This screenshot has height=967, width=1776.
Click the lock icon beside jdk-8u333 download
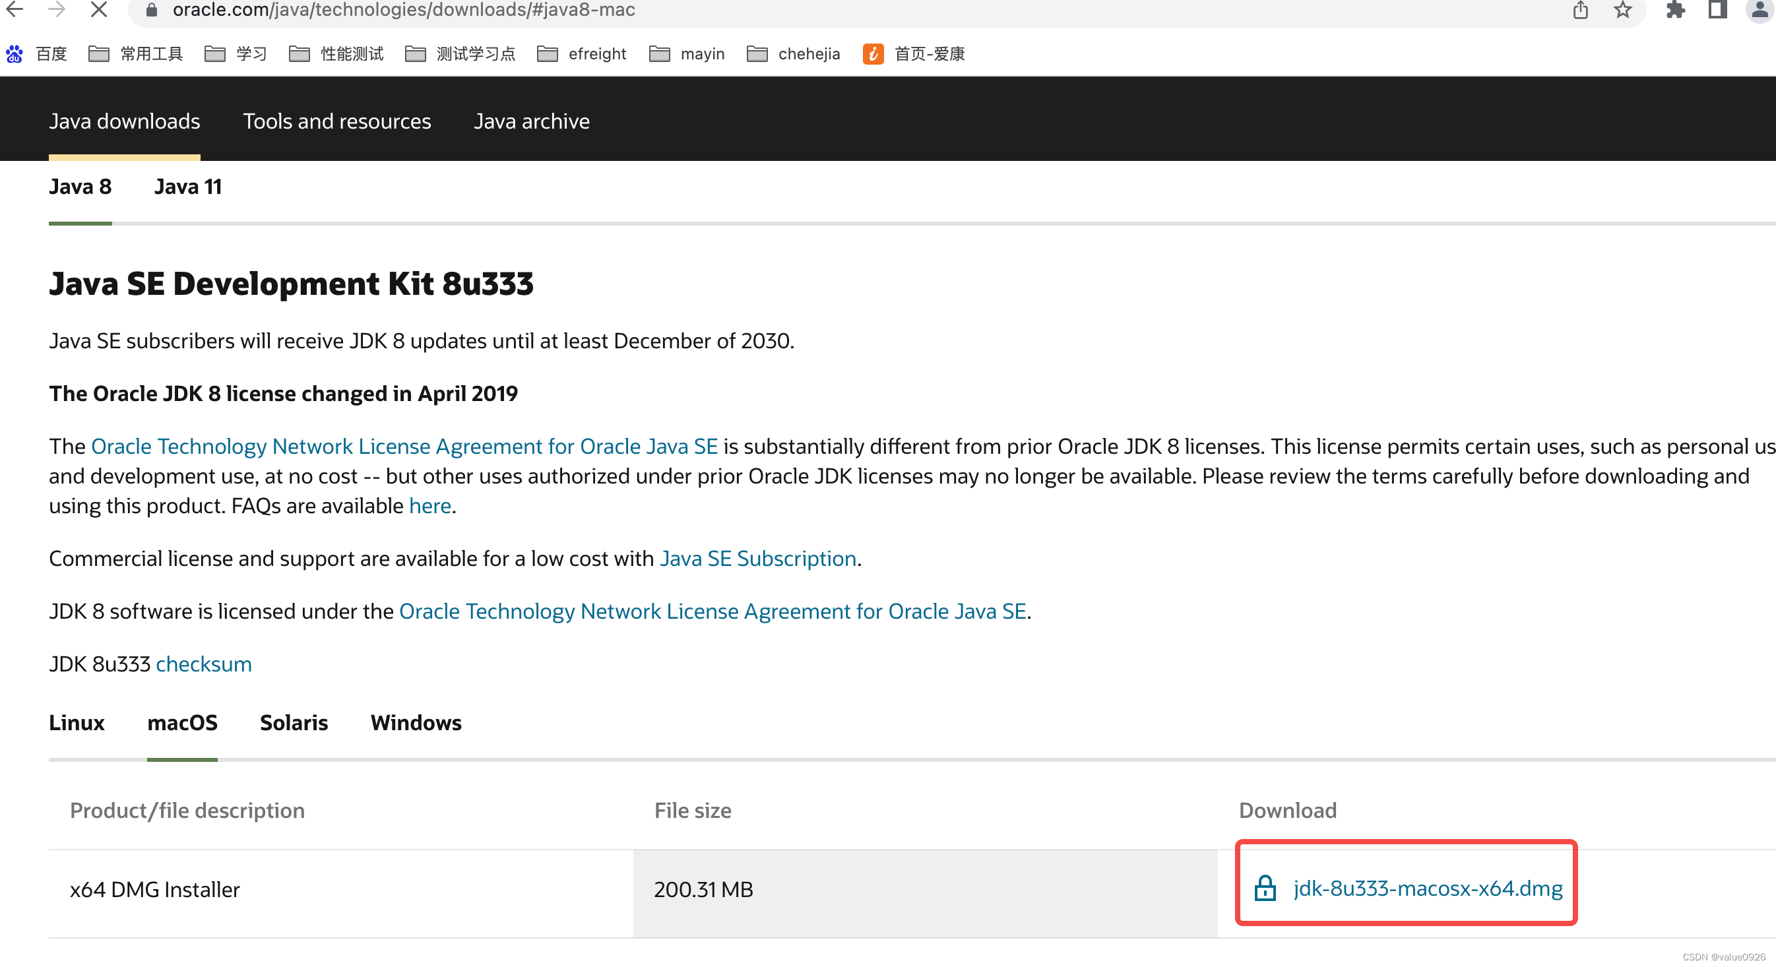pos(1265,888)
